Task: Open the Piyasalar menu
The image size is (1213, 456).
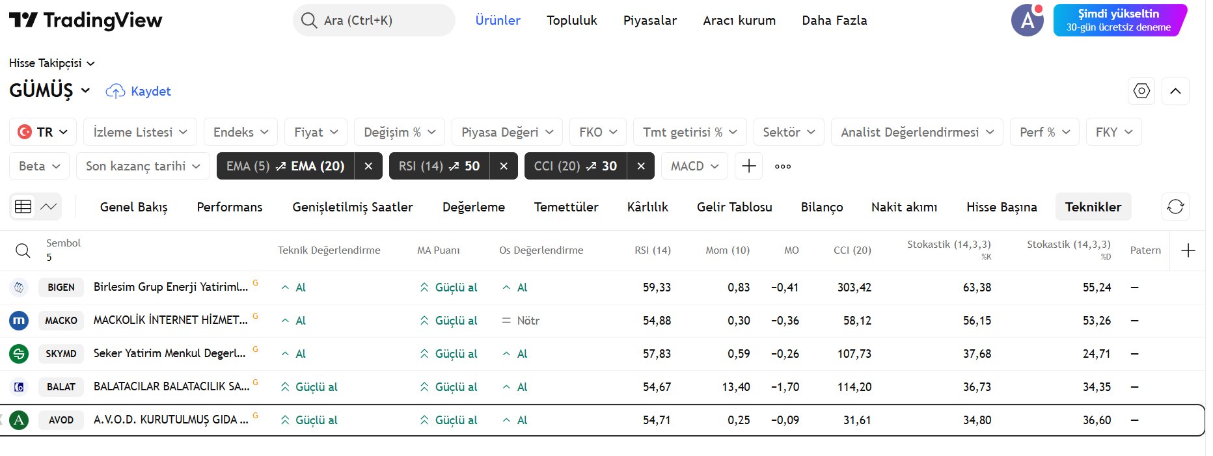Action: tap(649, 20)
